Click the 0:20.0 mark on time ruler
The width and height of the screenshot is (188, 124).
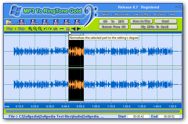click(35, 106)
